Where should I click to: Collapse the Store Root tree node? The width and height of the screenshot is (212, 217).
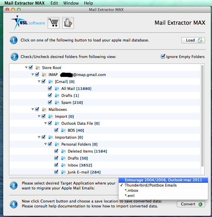pyautogui.click(x=26, y=68)
